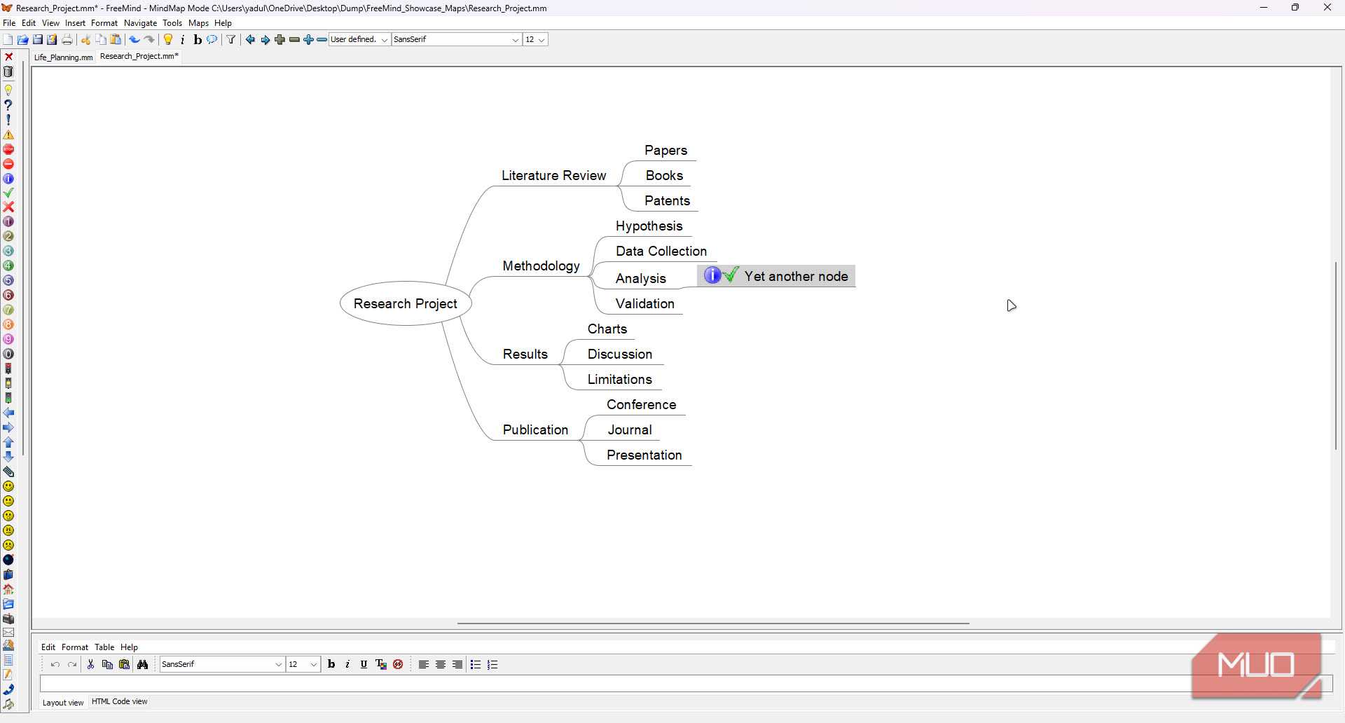1345x723 pixels.
Task: Click the horizontal scrollbar under the map
Action: coord(713,623)
